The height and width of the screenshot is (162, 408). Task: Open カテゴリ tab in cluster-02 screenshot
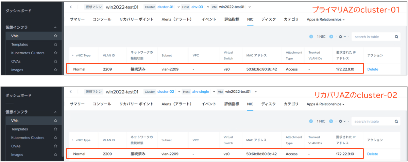point(291,104)
